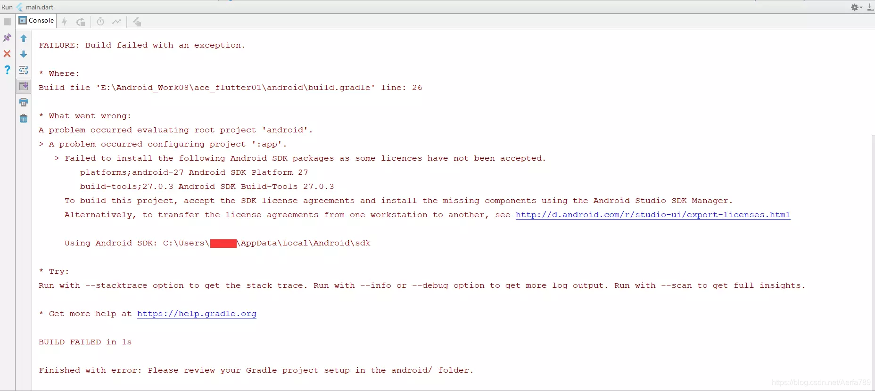Click the build.gradle file path line
The width and height of the screenshot is (875, 391).
coord(230,88)
